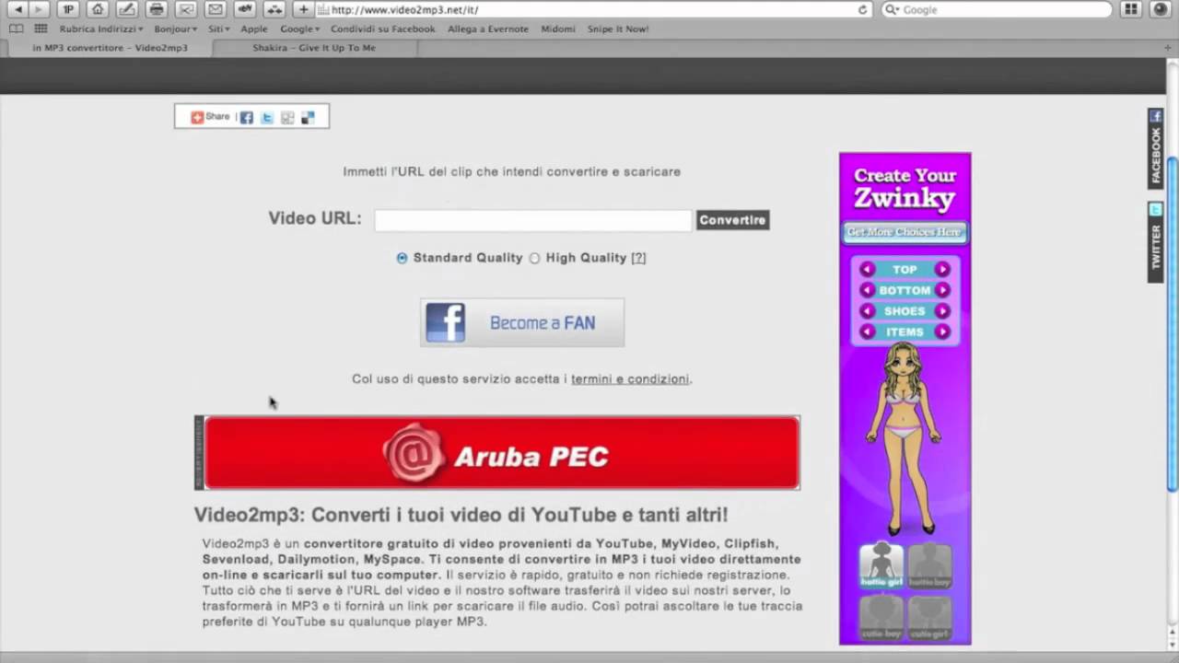The width and height of the screenshot is (1179, 663).
Task: Select hottie girl avatar thumbnail
Action: [881, 565]
